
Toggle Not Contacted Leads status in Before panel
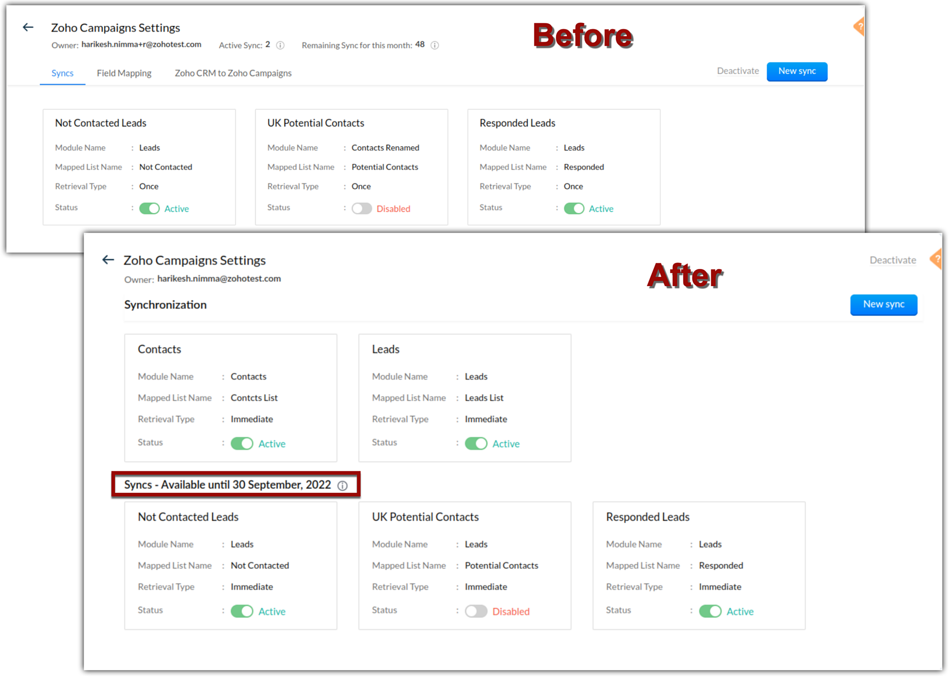click(x=150, y=209)
